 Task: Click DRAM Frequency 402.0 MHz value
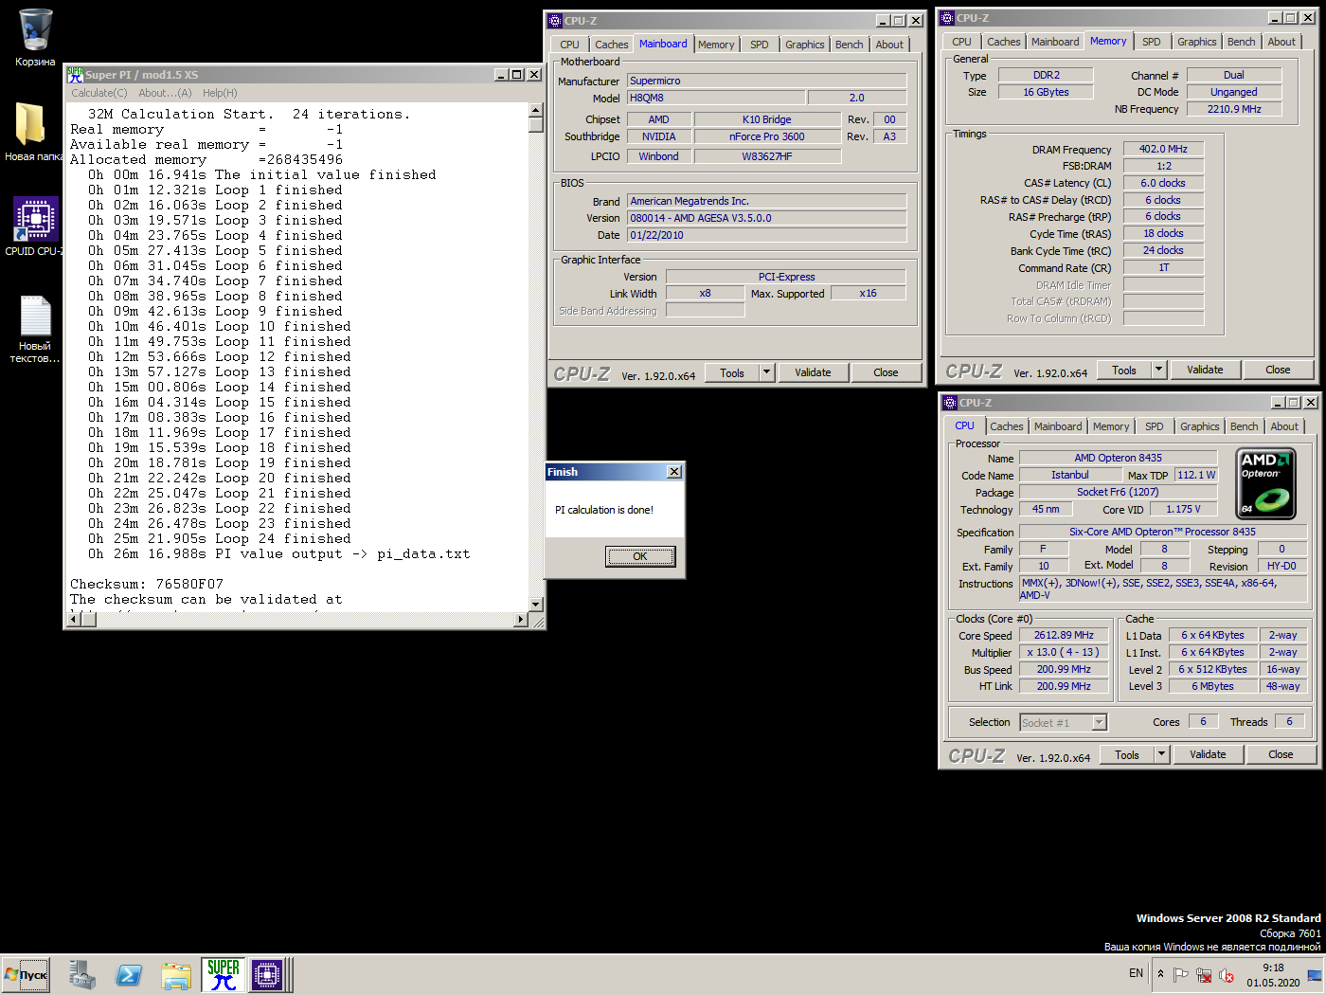(x=1164, y=149)
